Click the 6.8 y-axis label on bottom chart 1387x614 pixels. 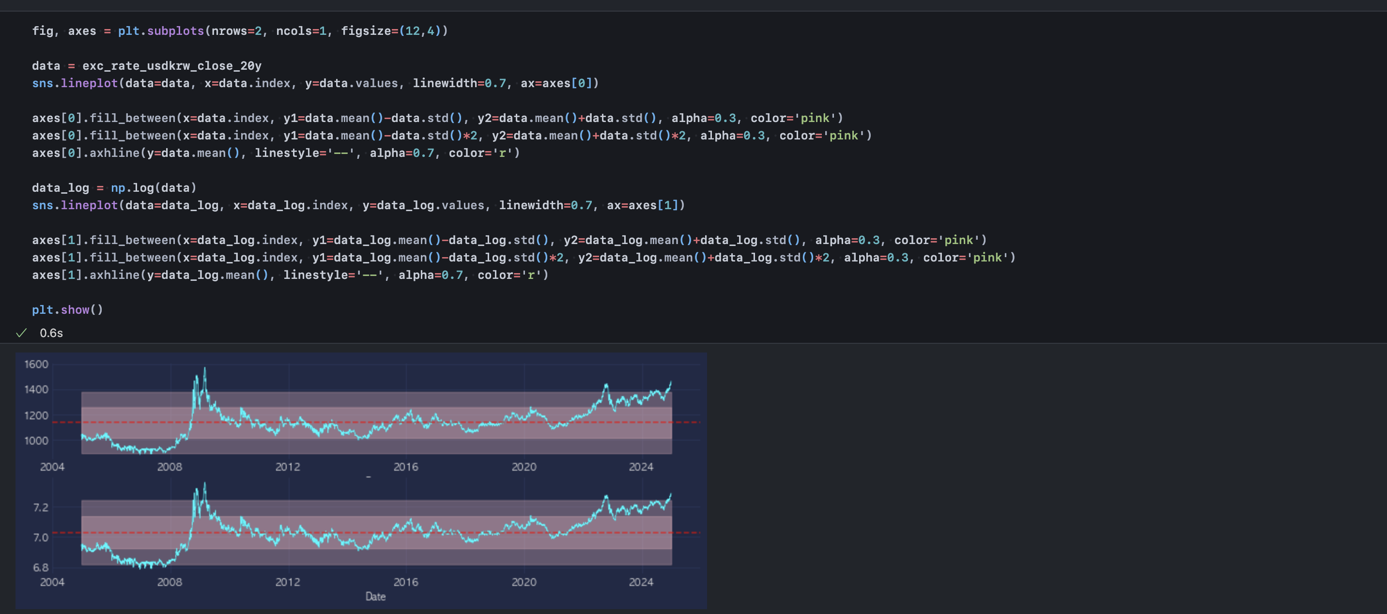pyautogui.click(x=40, y=567)
